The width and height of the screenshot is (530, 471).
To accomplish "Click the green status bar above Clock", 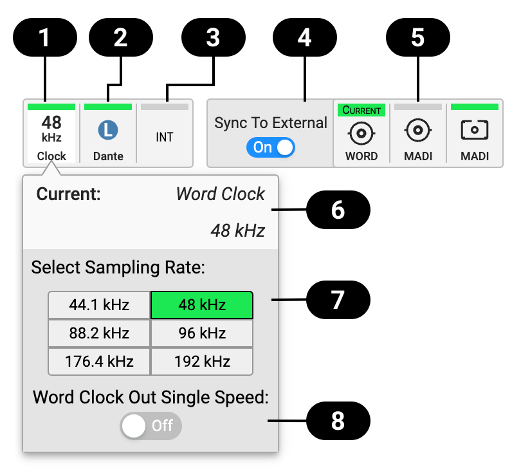I will (51, 107).
